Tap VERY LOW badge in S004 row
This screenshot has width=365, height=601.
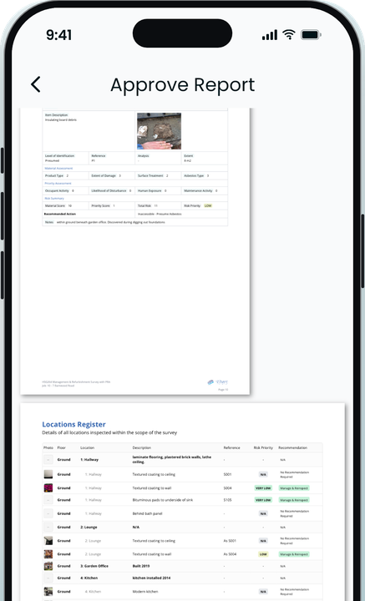click(x=263, y=488)
